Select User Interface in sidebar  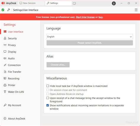tap(16, 32)
